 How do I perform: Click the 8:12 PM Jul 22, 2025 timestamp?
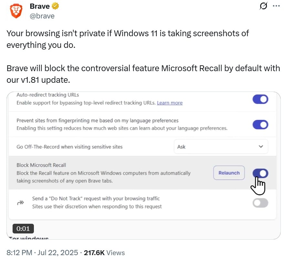pos(42,253)
